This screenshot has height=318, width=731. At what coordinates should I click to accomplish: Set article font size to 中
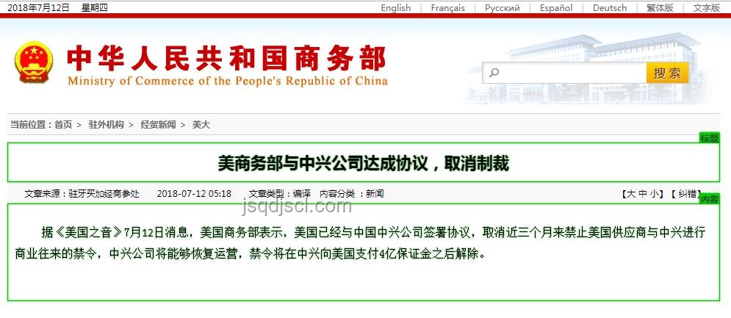point(642,194)
